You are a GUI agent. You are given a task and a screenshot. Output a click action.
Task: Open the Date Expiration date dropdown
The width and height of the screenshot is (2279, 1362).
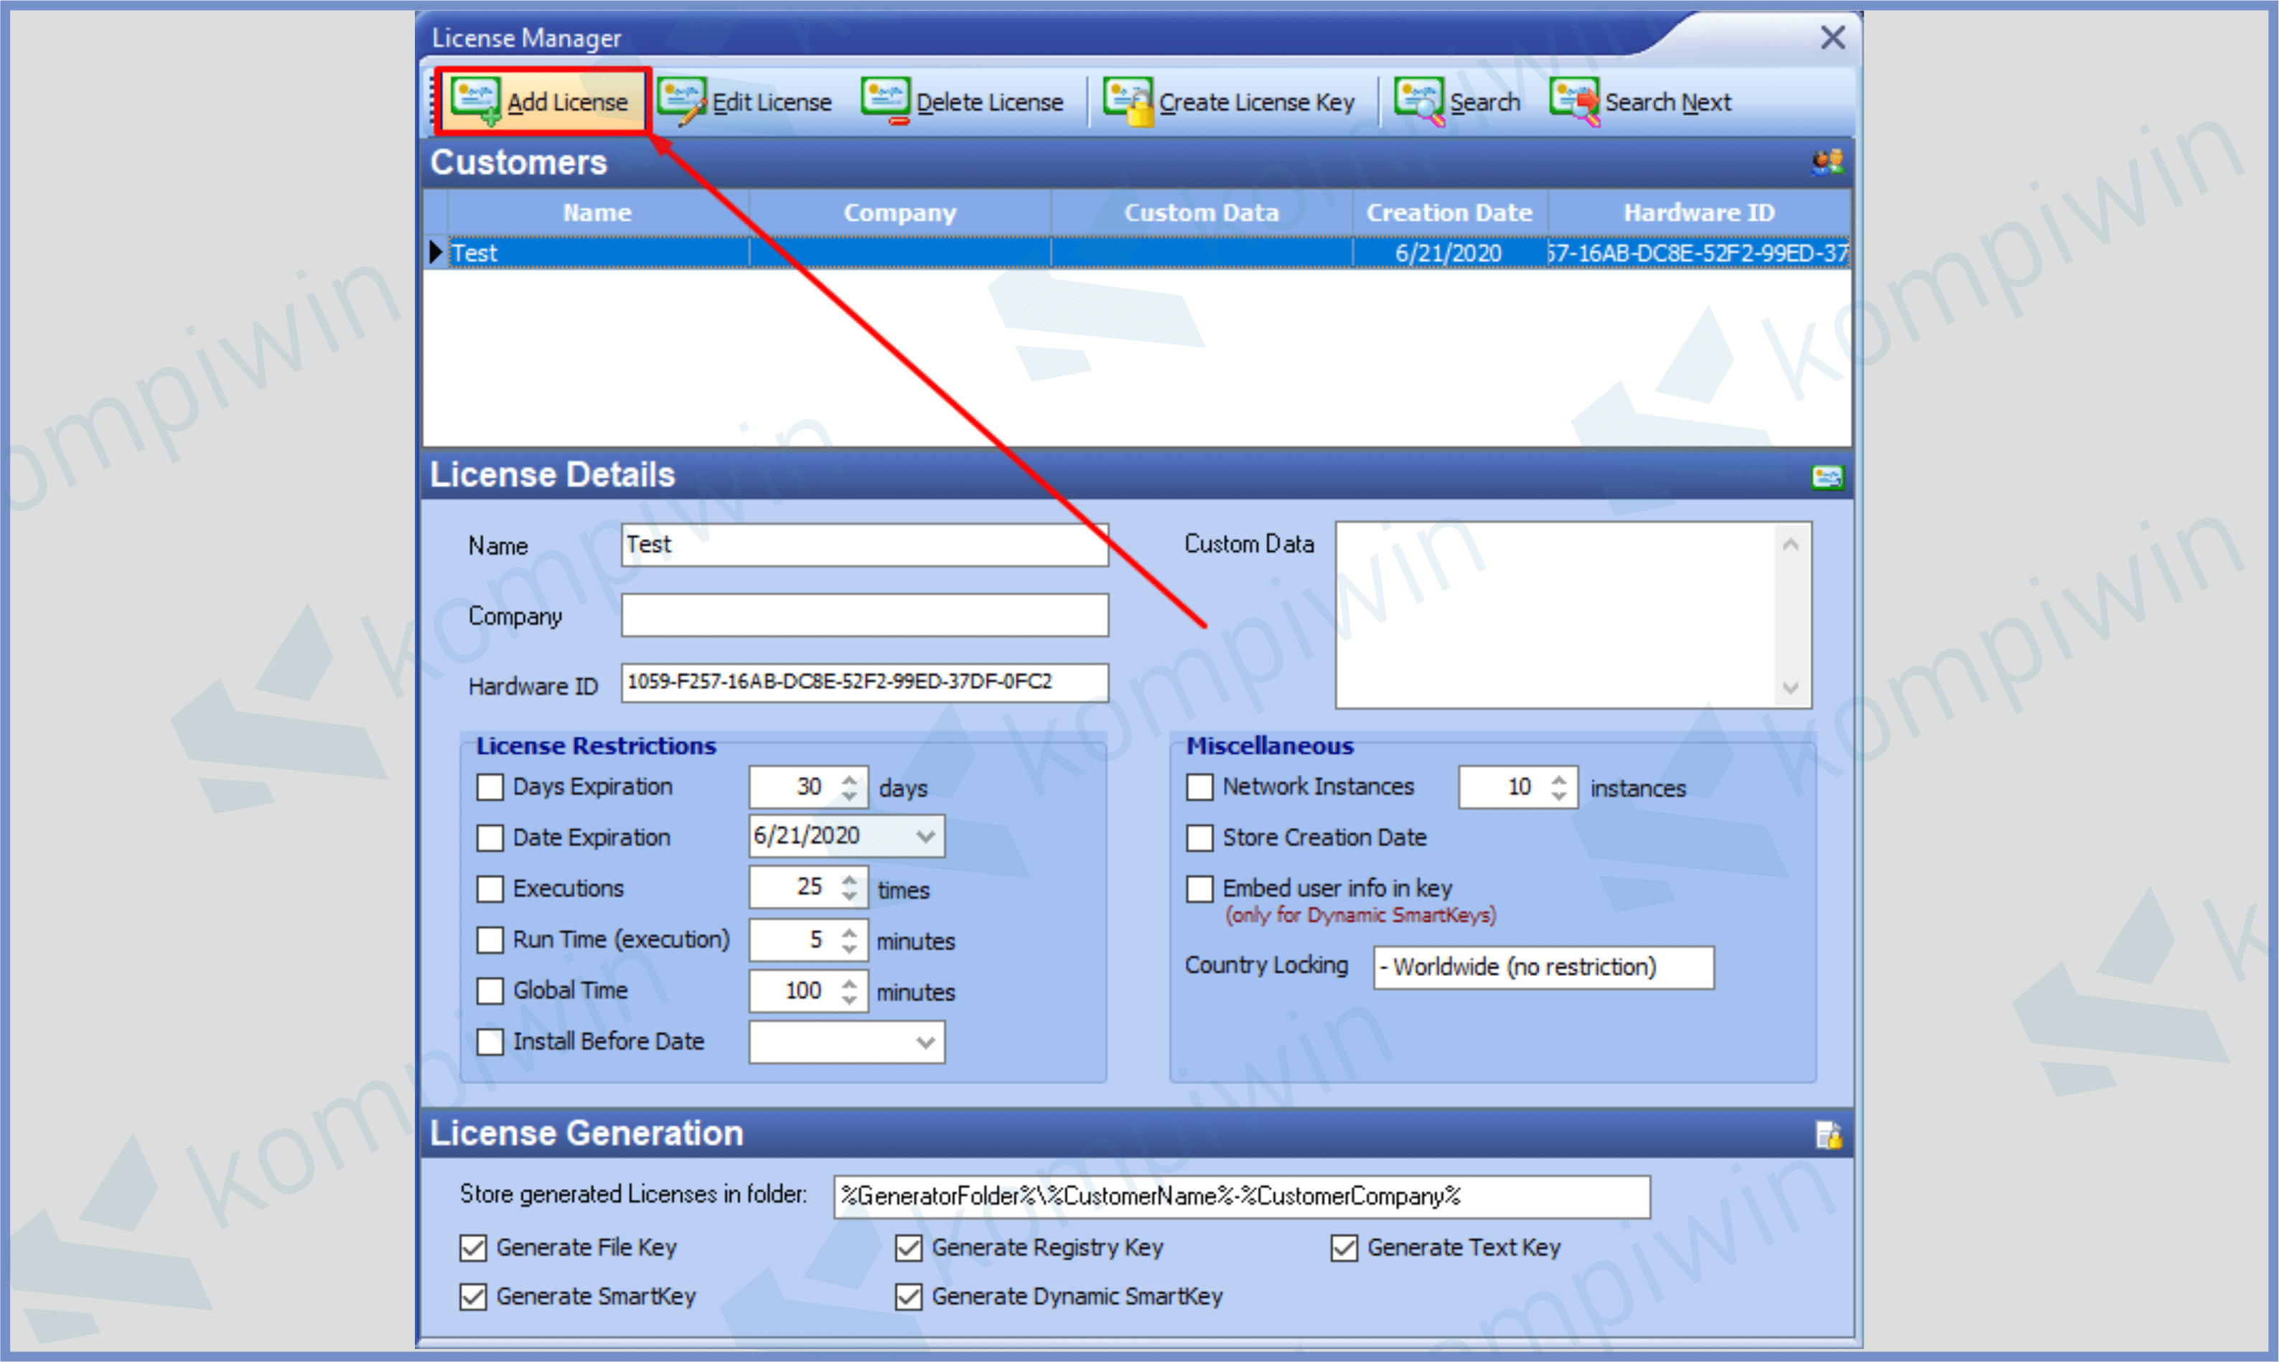[x=925, y=836]
